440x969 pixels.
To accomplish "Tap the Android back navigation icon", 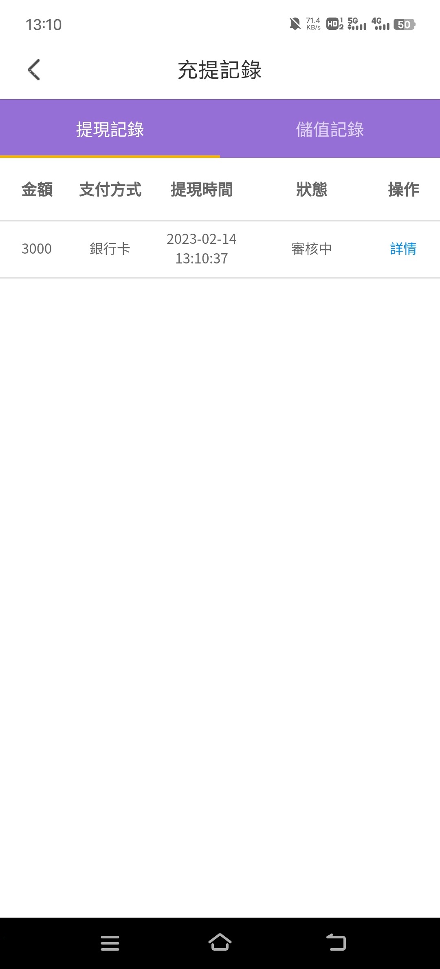I will click(x=336, y=942).
